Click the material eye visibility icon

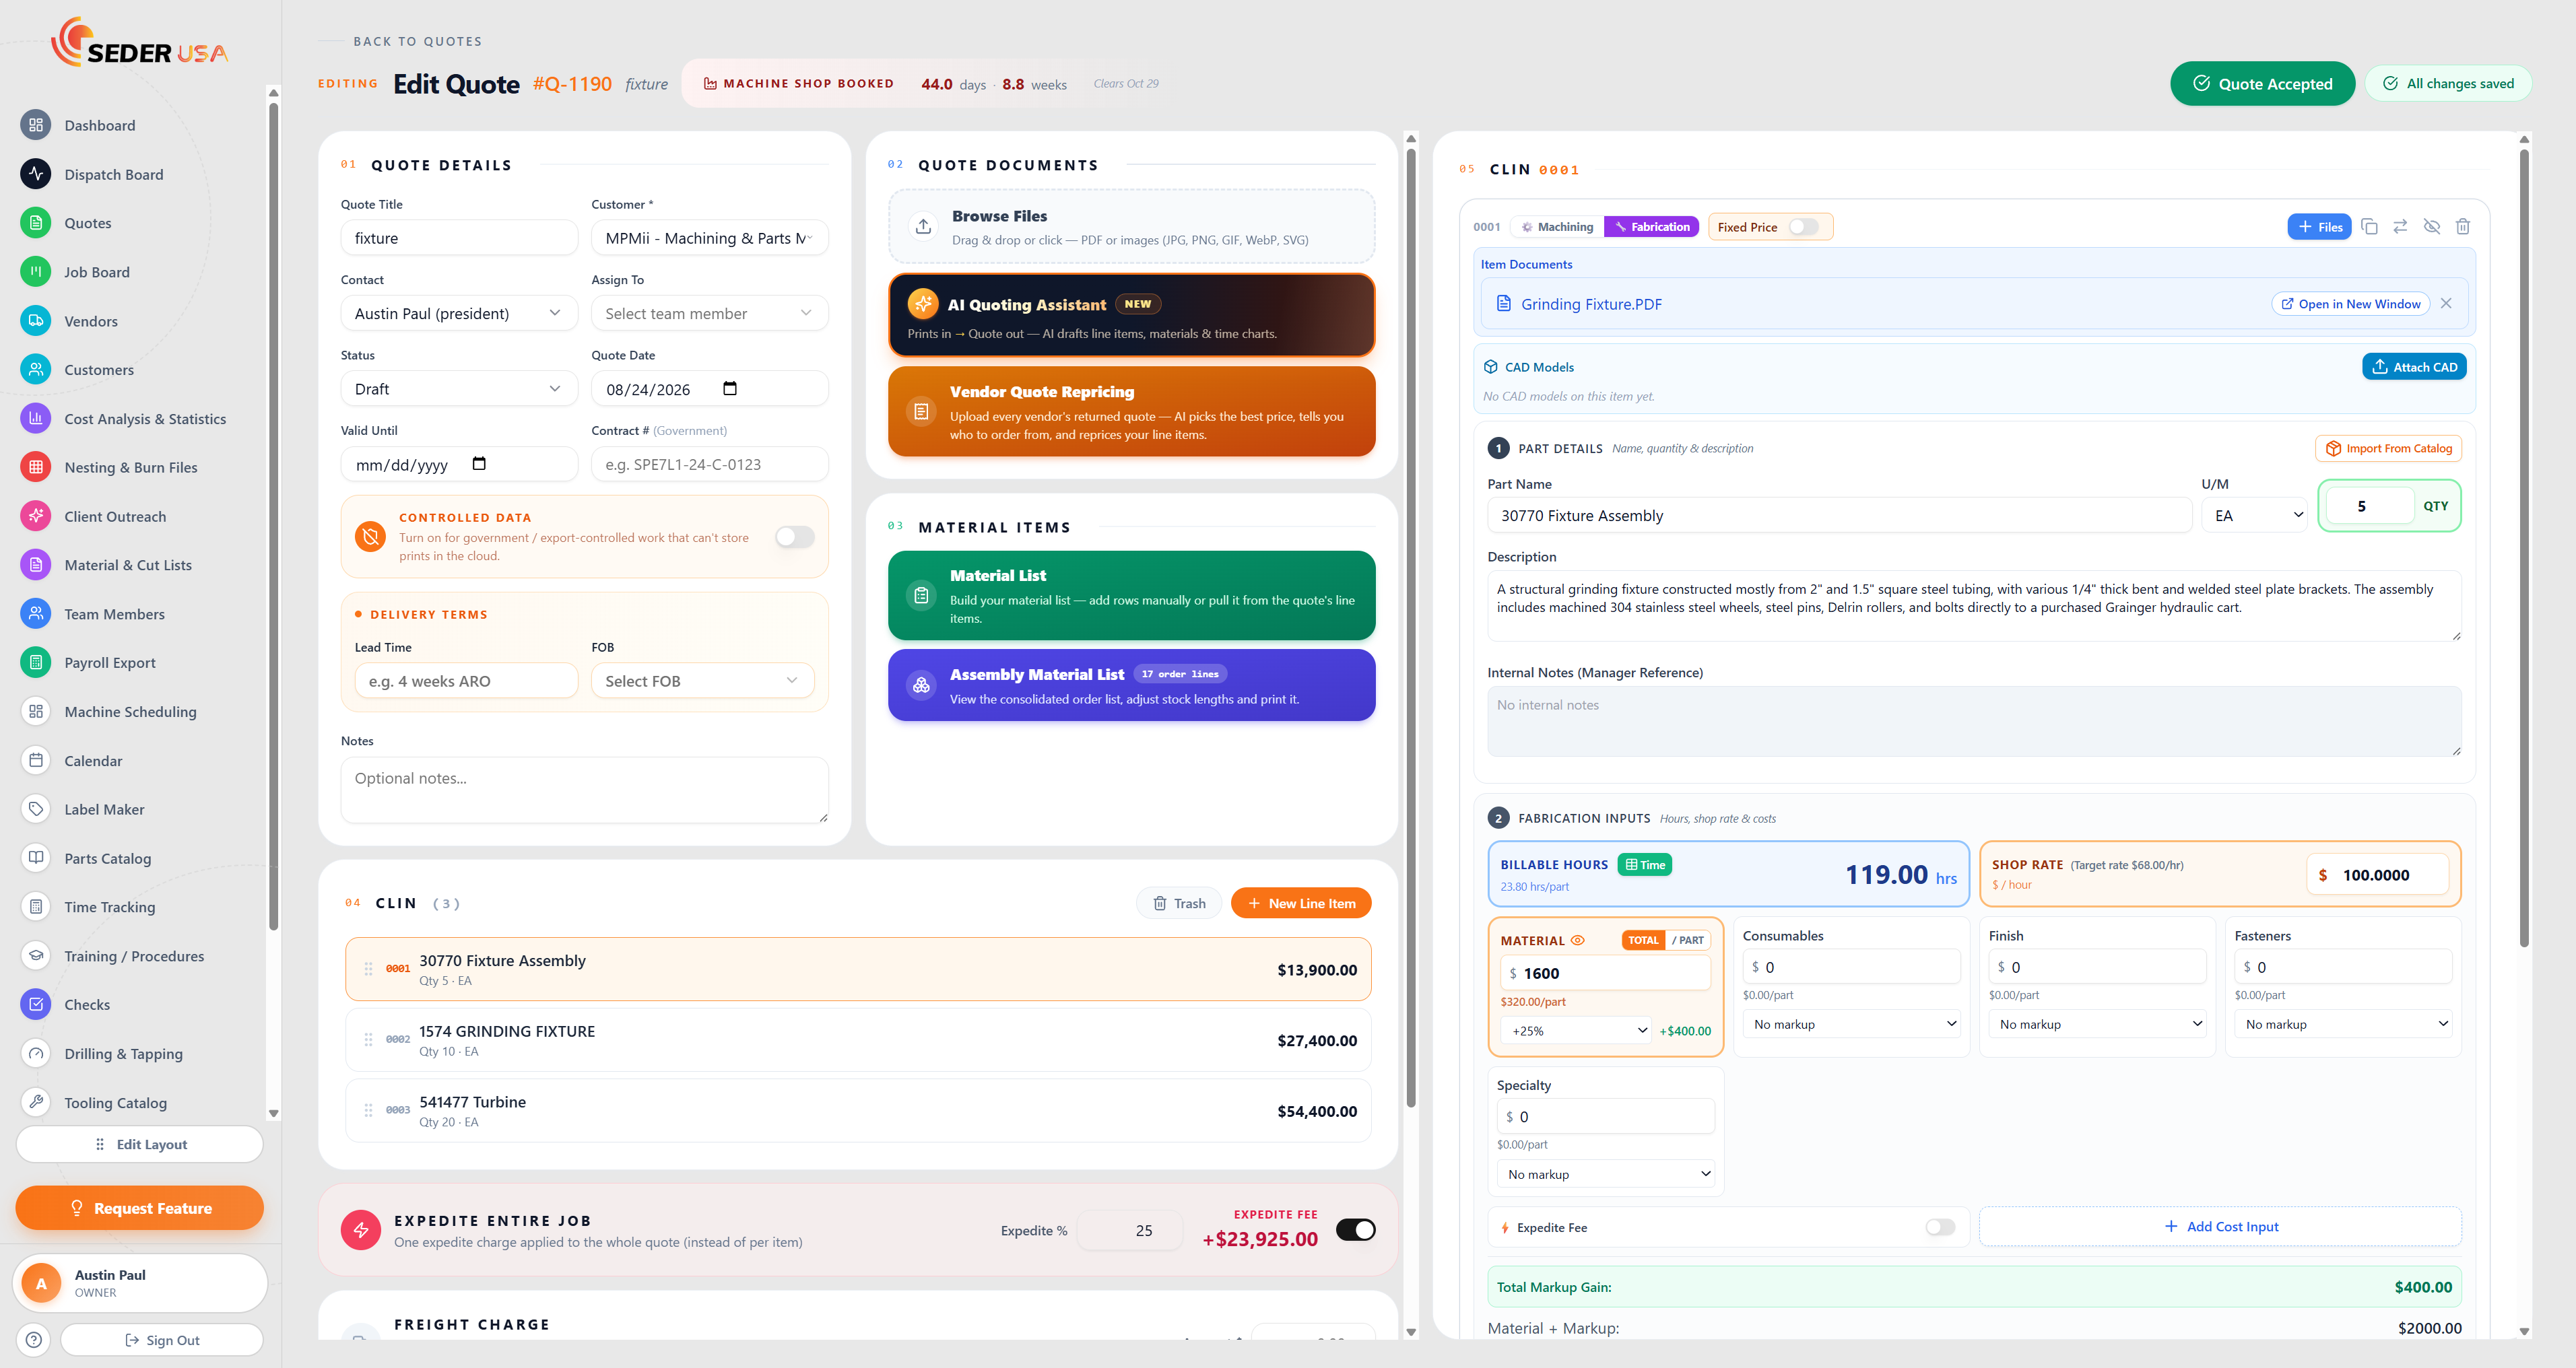click(x=1578, y=941)
